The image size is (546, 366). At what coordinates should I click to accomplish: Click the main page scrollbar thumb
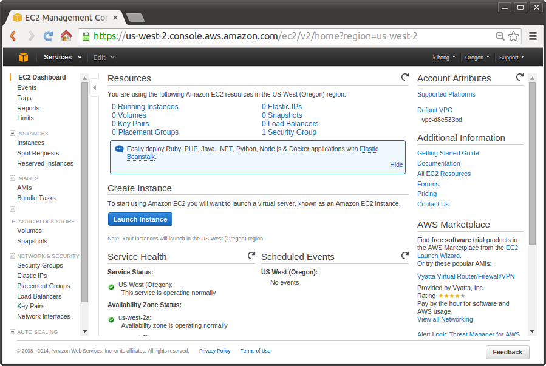[x=532, y=163]
